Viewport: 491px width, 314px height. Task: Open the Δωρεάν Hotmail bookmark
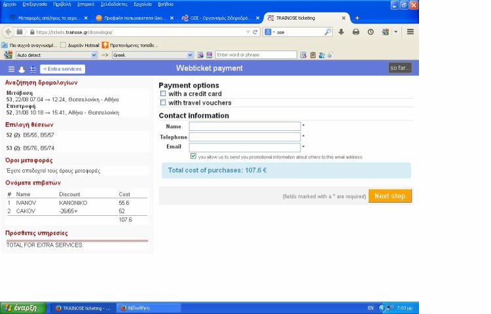click(80, 45)
